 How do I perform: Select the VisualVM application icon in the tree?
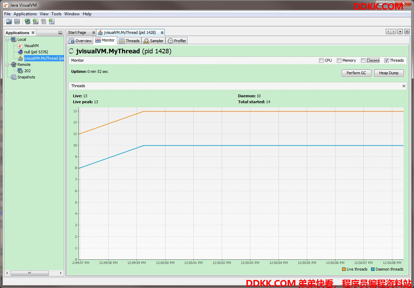20,46
